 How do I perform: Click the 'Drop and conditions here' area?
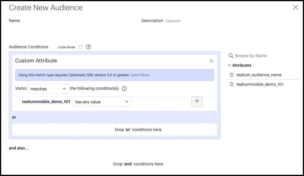139,164
